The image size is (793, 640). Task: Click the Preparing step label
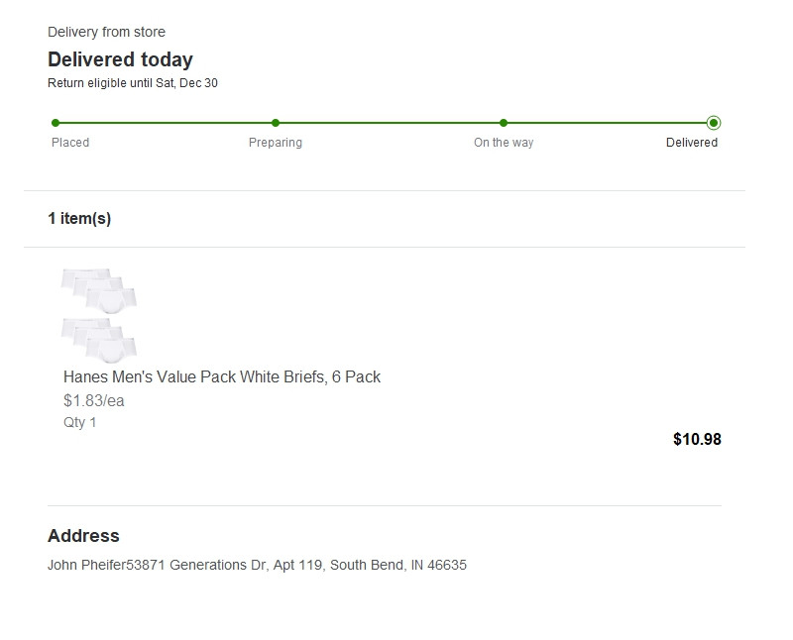click(x=276, y=143)
